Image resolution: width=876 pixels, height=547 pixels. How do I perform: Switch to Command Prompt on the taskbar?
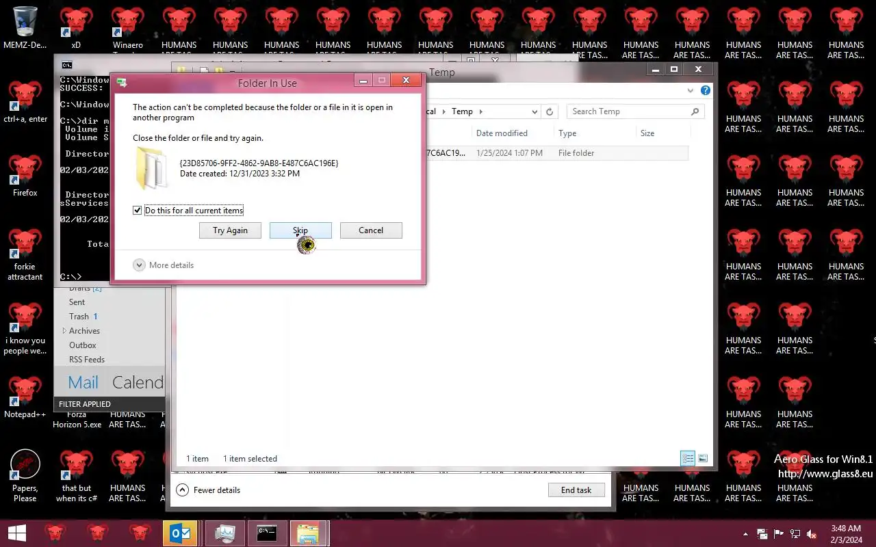(x=266, y=533)
